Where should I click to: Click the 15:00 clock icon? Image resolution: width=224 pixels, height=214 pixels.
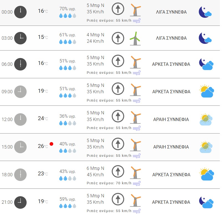pyautogui.click(x=21, y=147)
